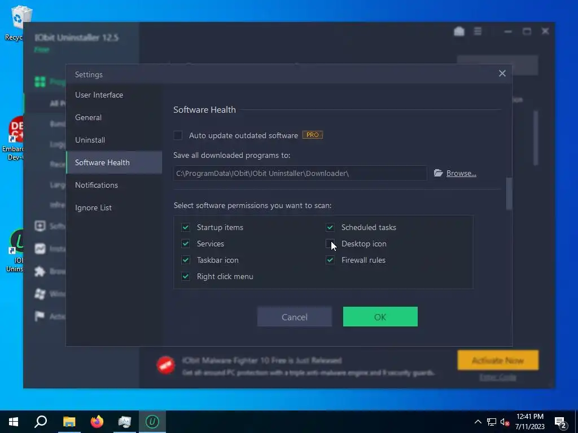Open taskbar search

coord(41,422)
